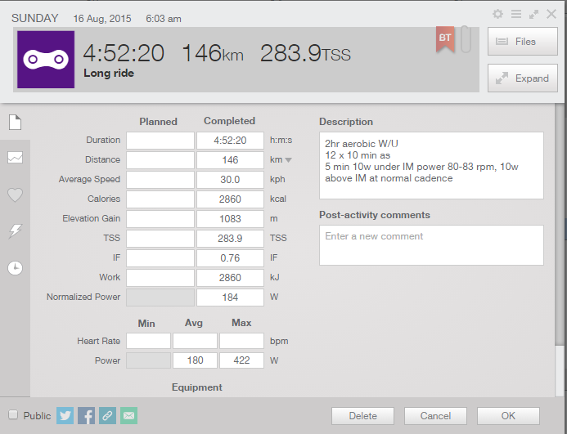The height and width of the screenshot is (434, 567).
Task: Toggle the Public checkbox
Action: click(13, 414)
